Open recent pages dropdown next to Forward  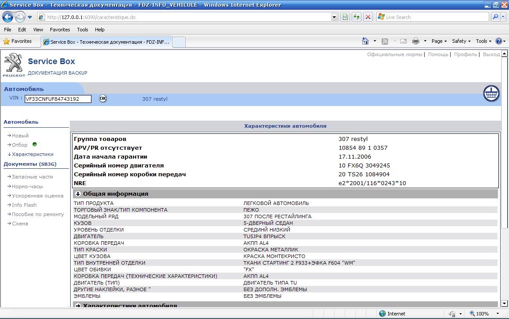tap(30, 17)
